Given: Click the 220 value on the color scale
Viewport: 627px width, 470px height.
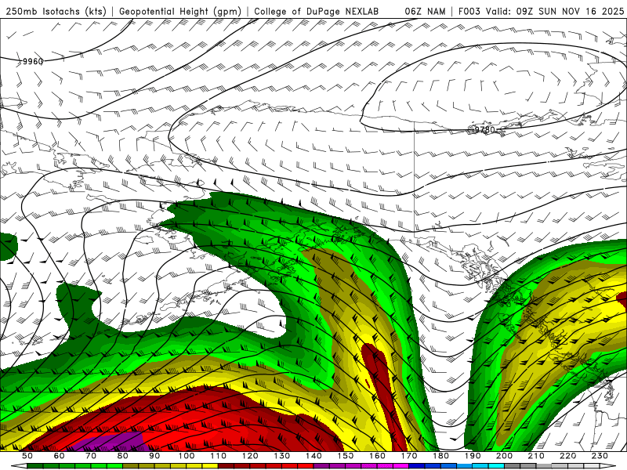Looking at the screenshot, I should click(x=569, y=456).
